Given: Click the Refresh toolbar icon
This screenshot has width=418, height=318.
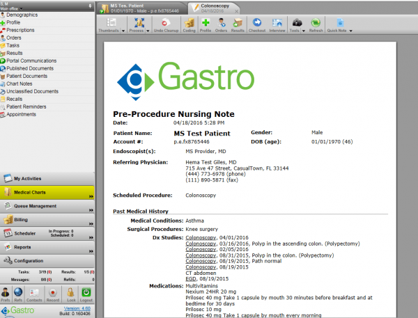Looking at the screenshot, I should [316, 25].
